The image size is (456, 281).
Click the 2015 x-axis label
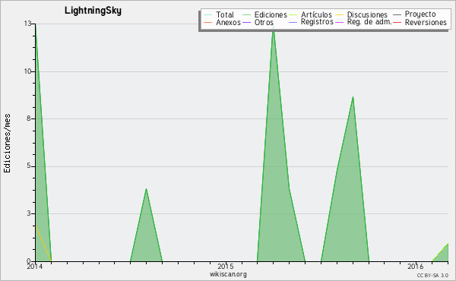point(226,266)
